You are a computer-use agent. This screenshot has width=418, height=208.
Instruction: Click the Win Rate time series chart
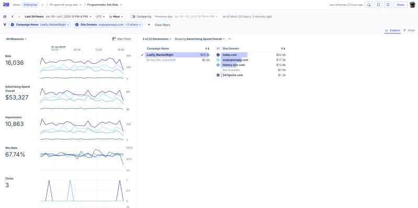(x=82, y=159)
